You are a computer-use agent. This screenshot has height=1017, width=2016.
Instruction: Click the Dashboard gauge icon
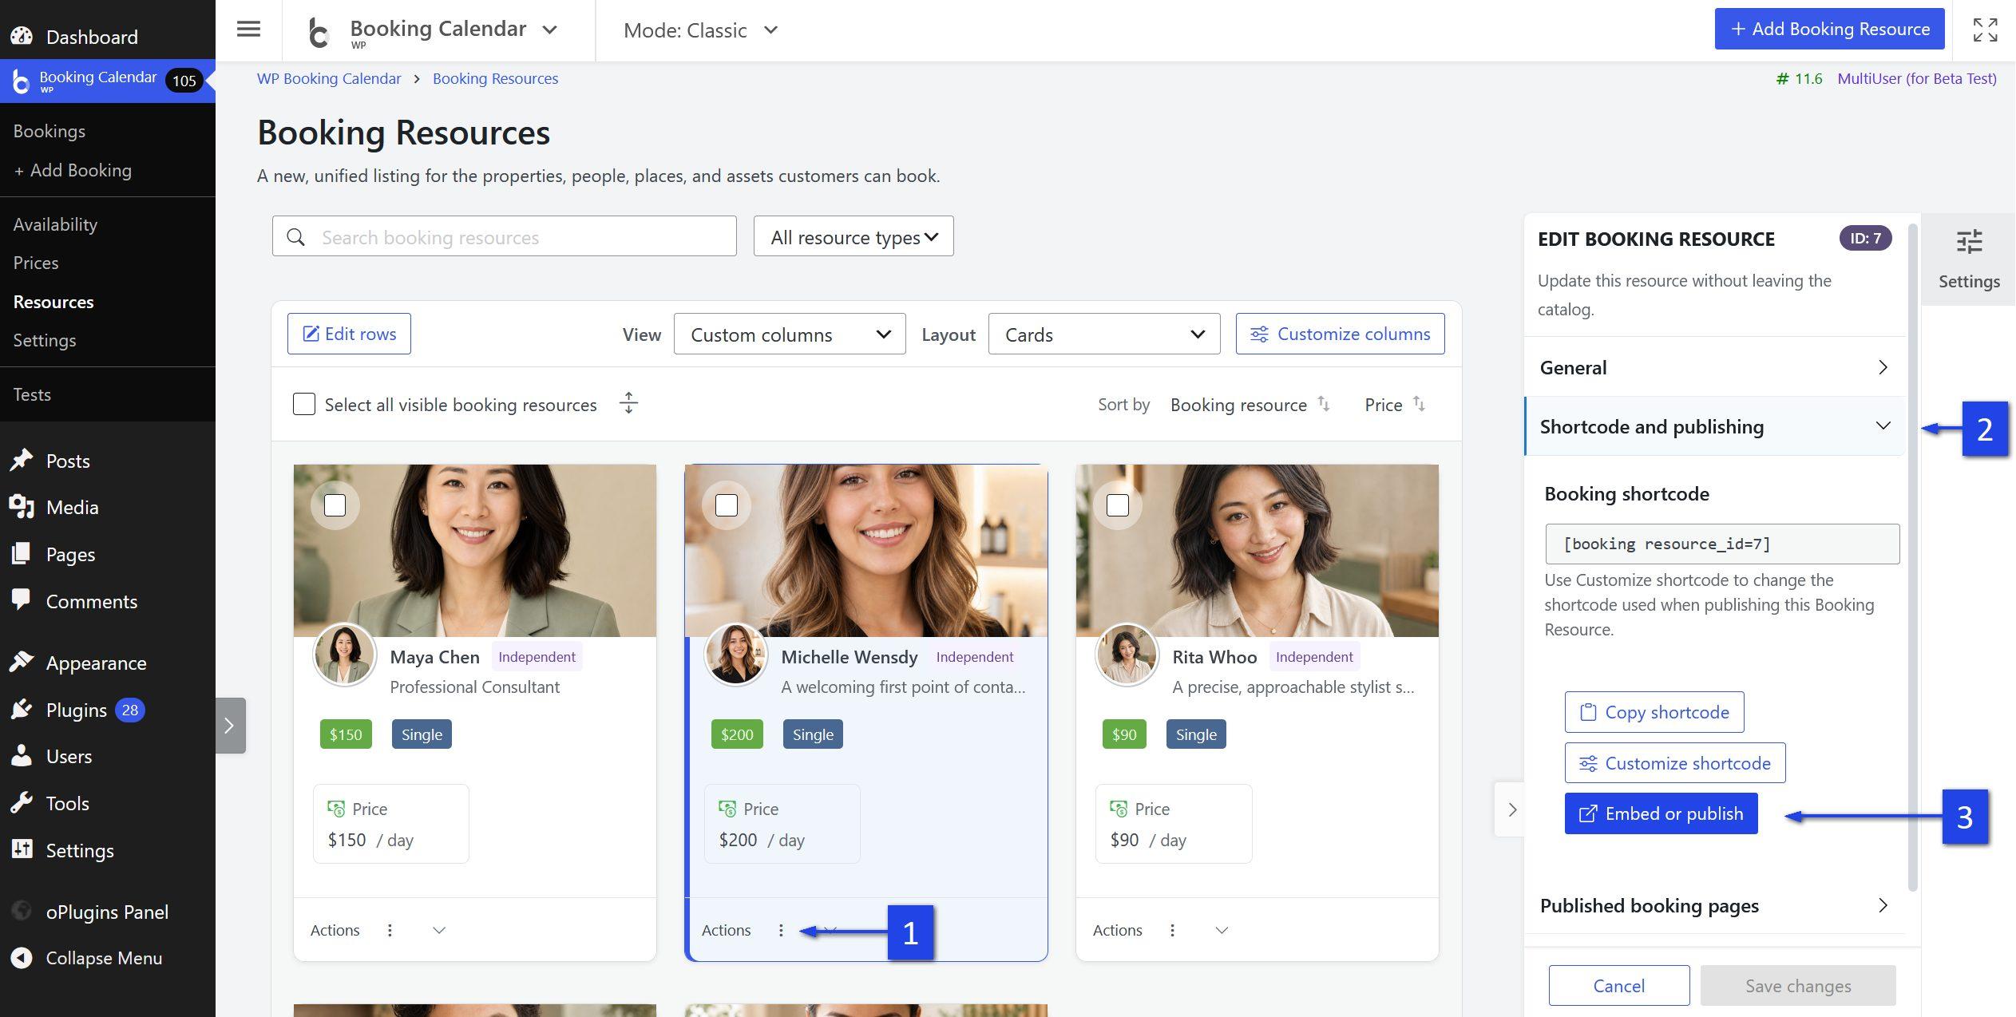coord(22,36)
